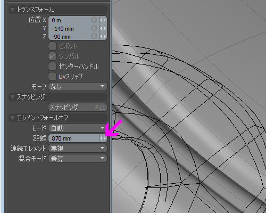Click the arrow stepper on Position X field
266x213 pixels.
click(103, 20)
